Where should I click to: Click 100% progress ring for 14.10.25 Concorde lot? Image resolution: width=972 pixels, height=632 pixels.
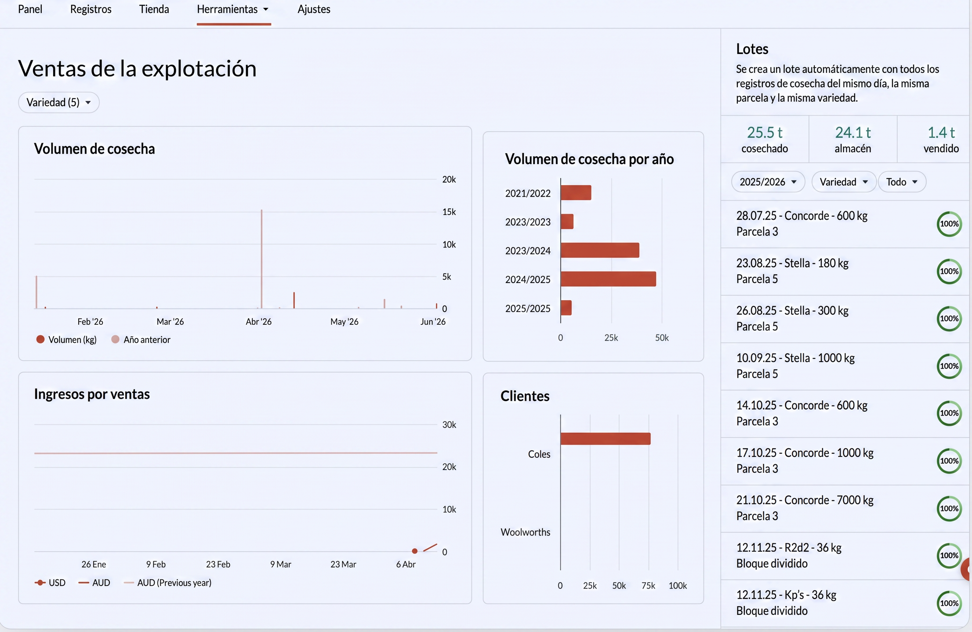click(949, 413)
